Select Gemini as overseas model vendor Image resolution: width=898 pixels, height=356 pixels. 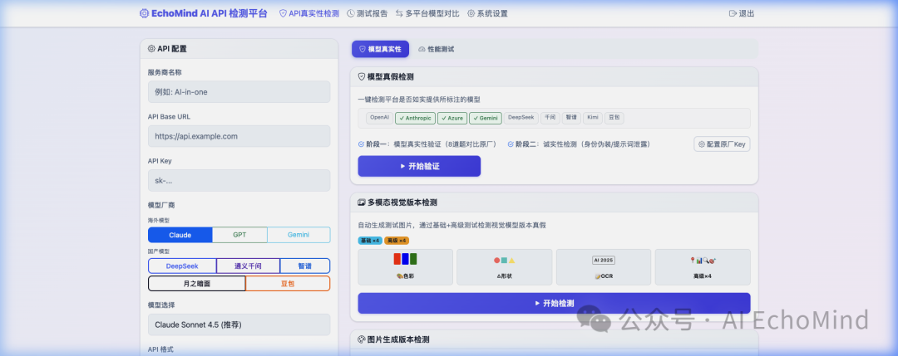pyautogui.click(x=299, y=235)
